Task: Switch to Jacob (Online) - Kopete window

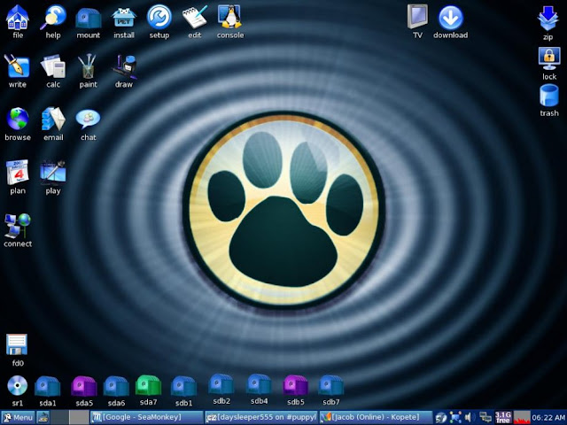Action: (x=376, y=417)
